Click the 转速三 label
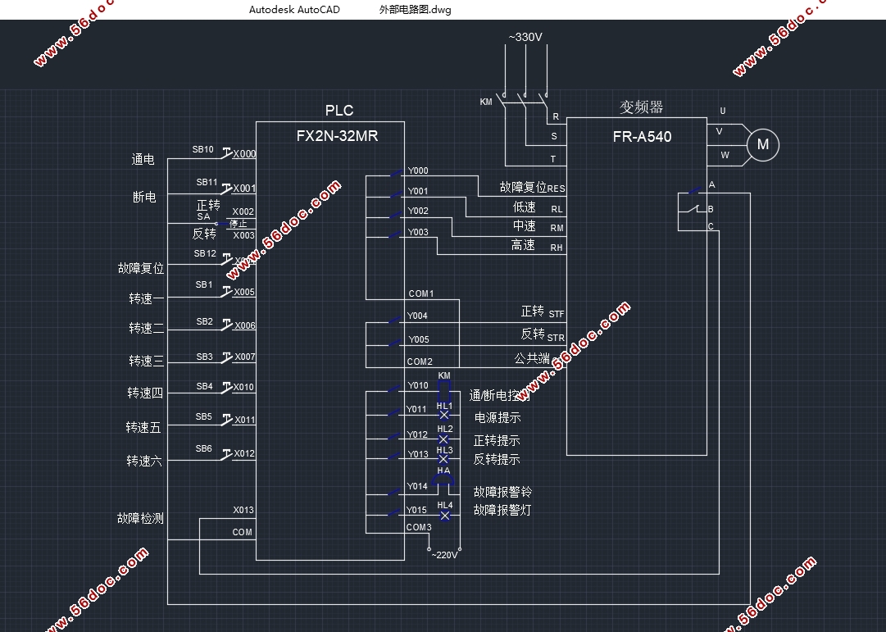The width and height of the screenshot is (886, 632). tap(147, 361)
